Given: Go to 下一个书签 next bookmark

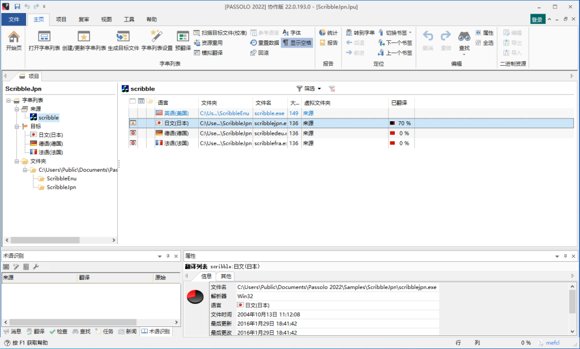Looking at the screenshot, I should coord(395,42).
